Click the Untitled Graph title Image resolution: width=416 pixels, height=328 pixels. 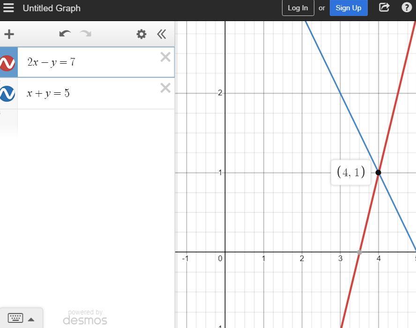coord(52,8)
